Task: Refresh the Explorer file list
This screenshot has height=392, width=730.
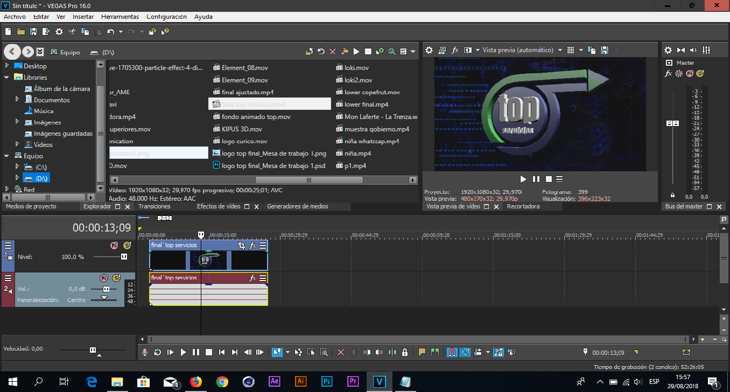Action: click(x=321, y=52)
